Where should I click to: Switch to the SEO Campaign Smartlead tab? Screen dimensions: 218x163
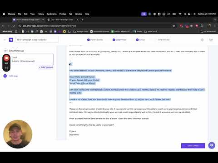coord(28,19)
